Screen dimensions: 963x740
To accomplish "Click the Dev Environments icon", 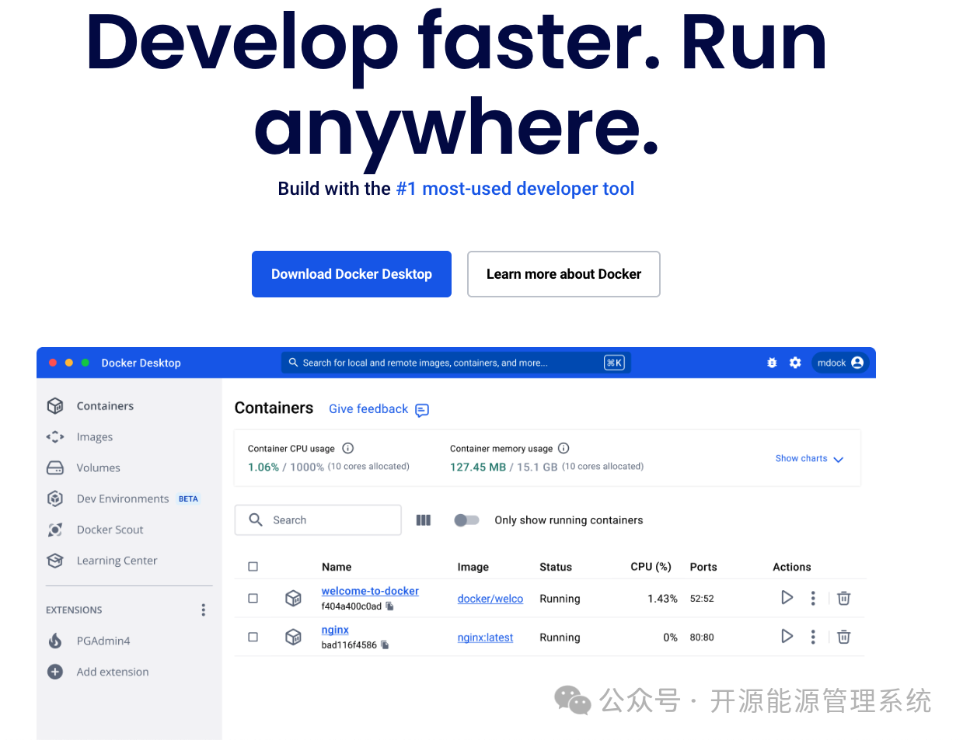I will [x=55, y=499].
